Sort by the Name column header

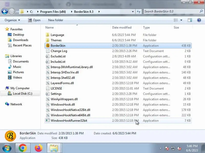click(x=49, y=28)
